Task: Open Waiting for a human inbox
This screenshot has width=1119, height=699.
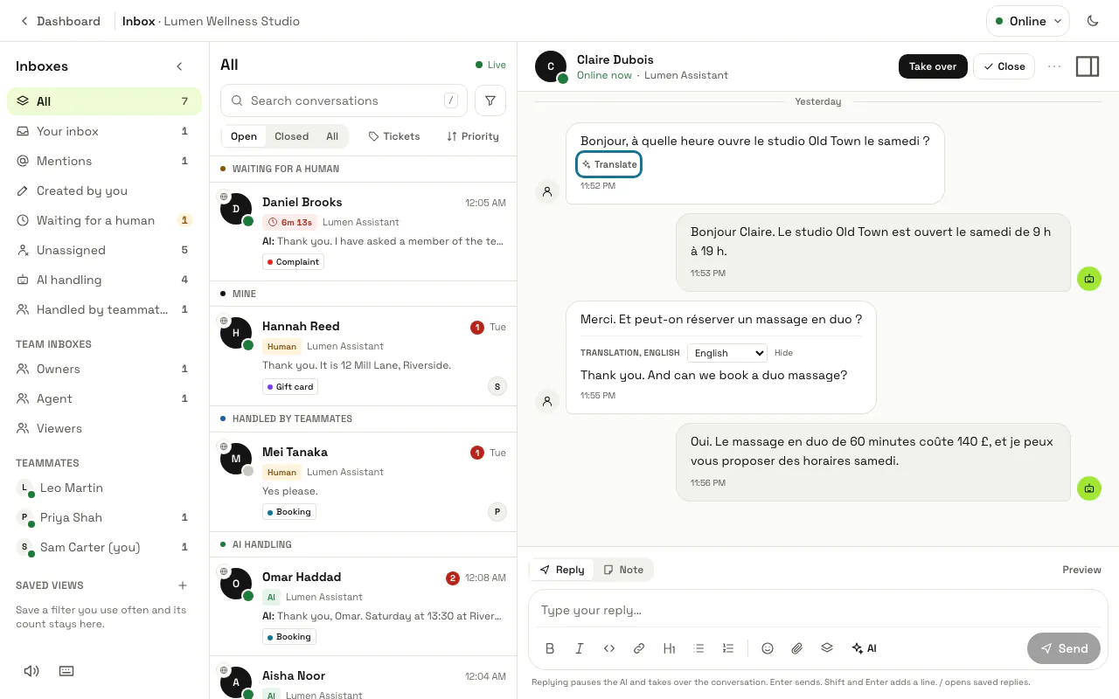Action: (x=104, y=220)
